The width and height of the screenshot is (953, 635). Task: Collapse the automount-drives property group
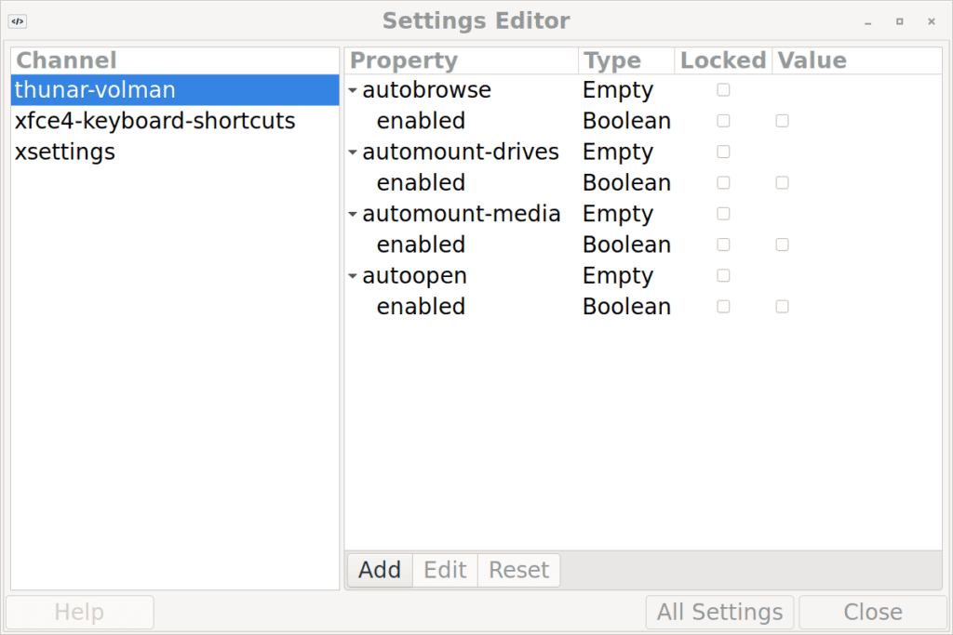(x=353, y=152)
